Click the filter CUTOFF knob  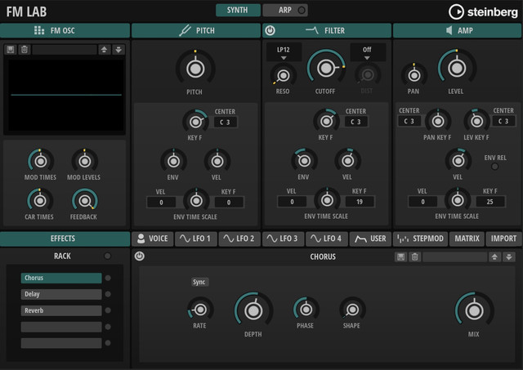(325, 68)
